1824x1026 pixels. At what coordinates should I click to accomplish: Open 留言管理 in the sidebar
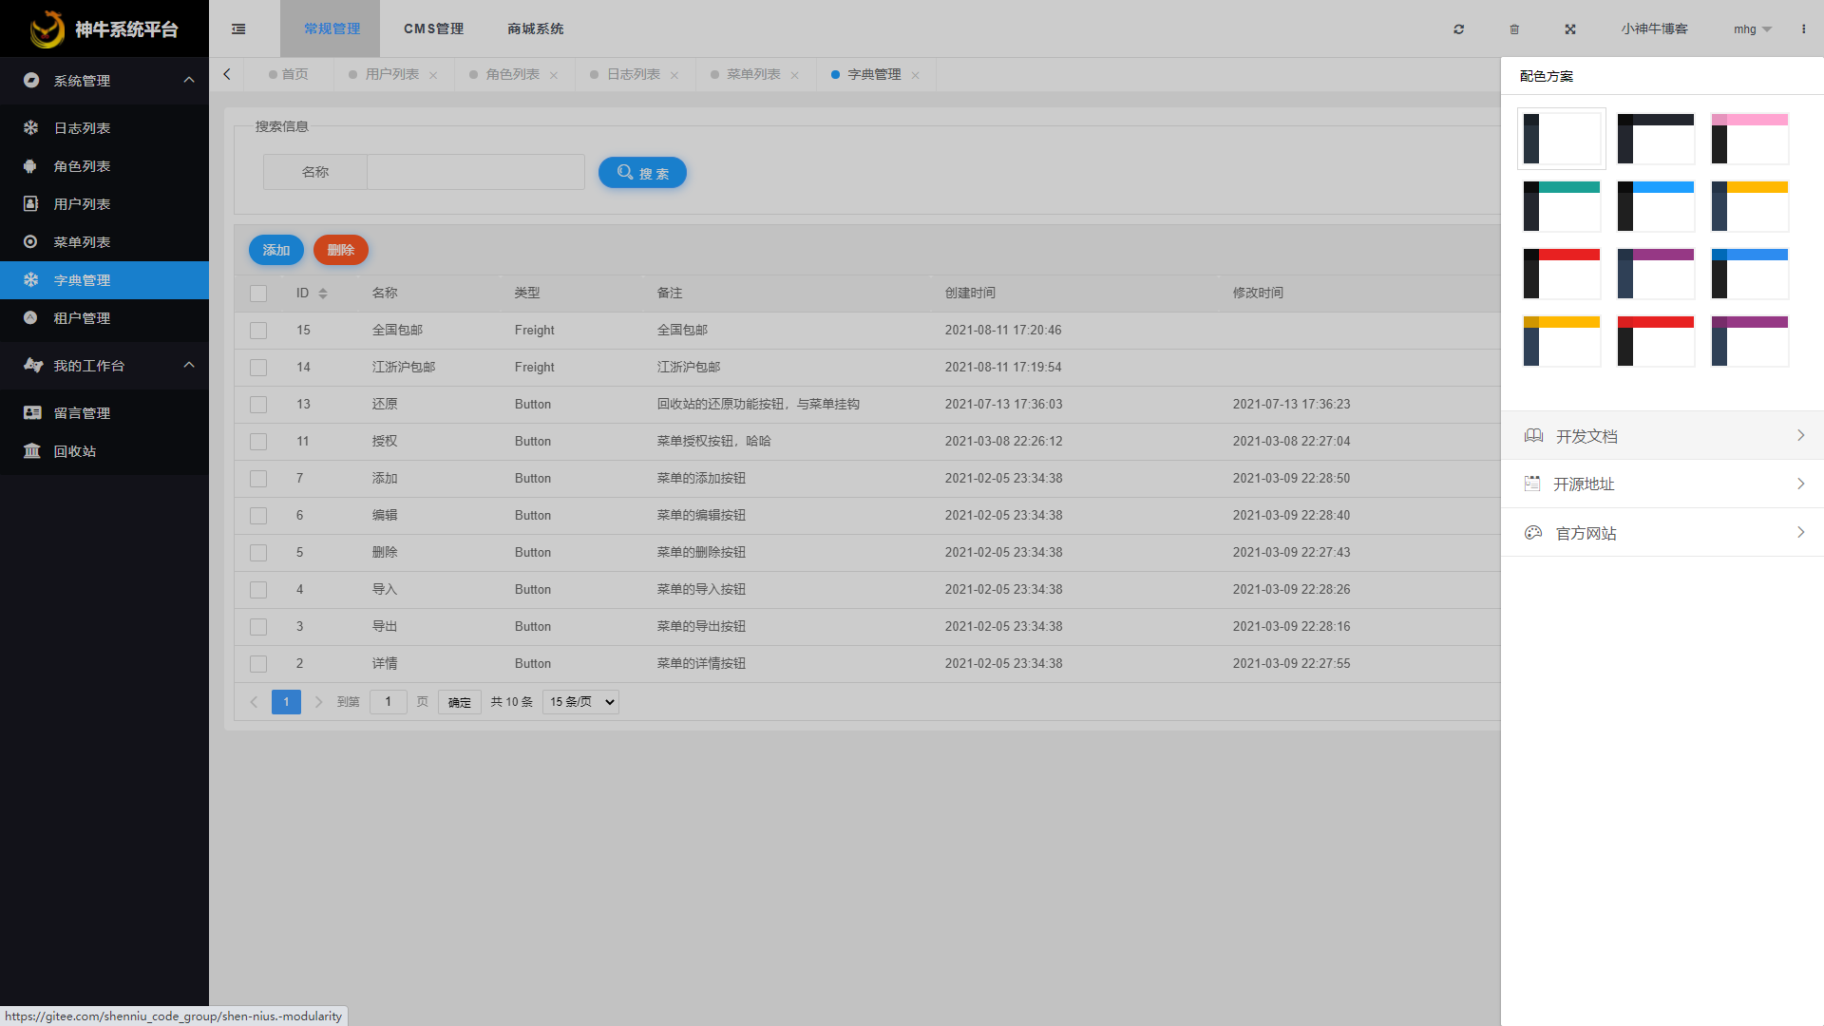pos(82,413)
